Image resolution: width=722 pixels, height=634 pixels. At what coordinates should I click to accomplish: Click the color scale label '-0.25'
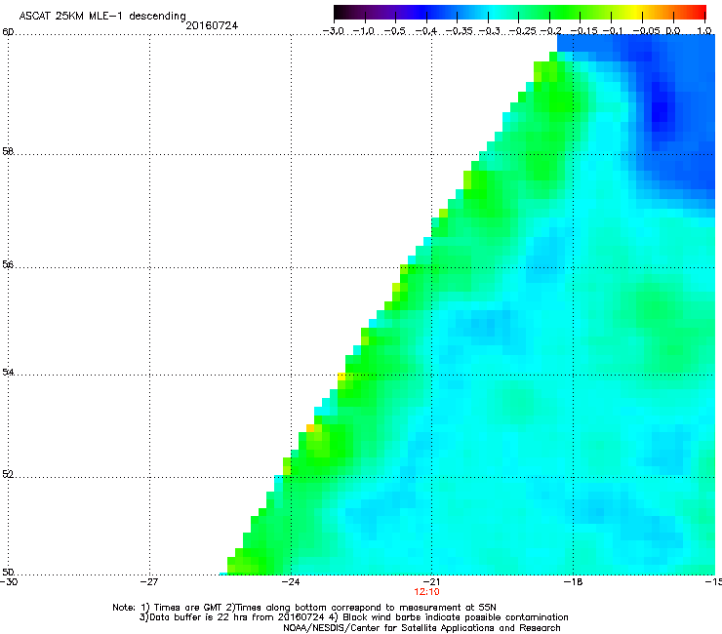(523, 31)
